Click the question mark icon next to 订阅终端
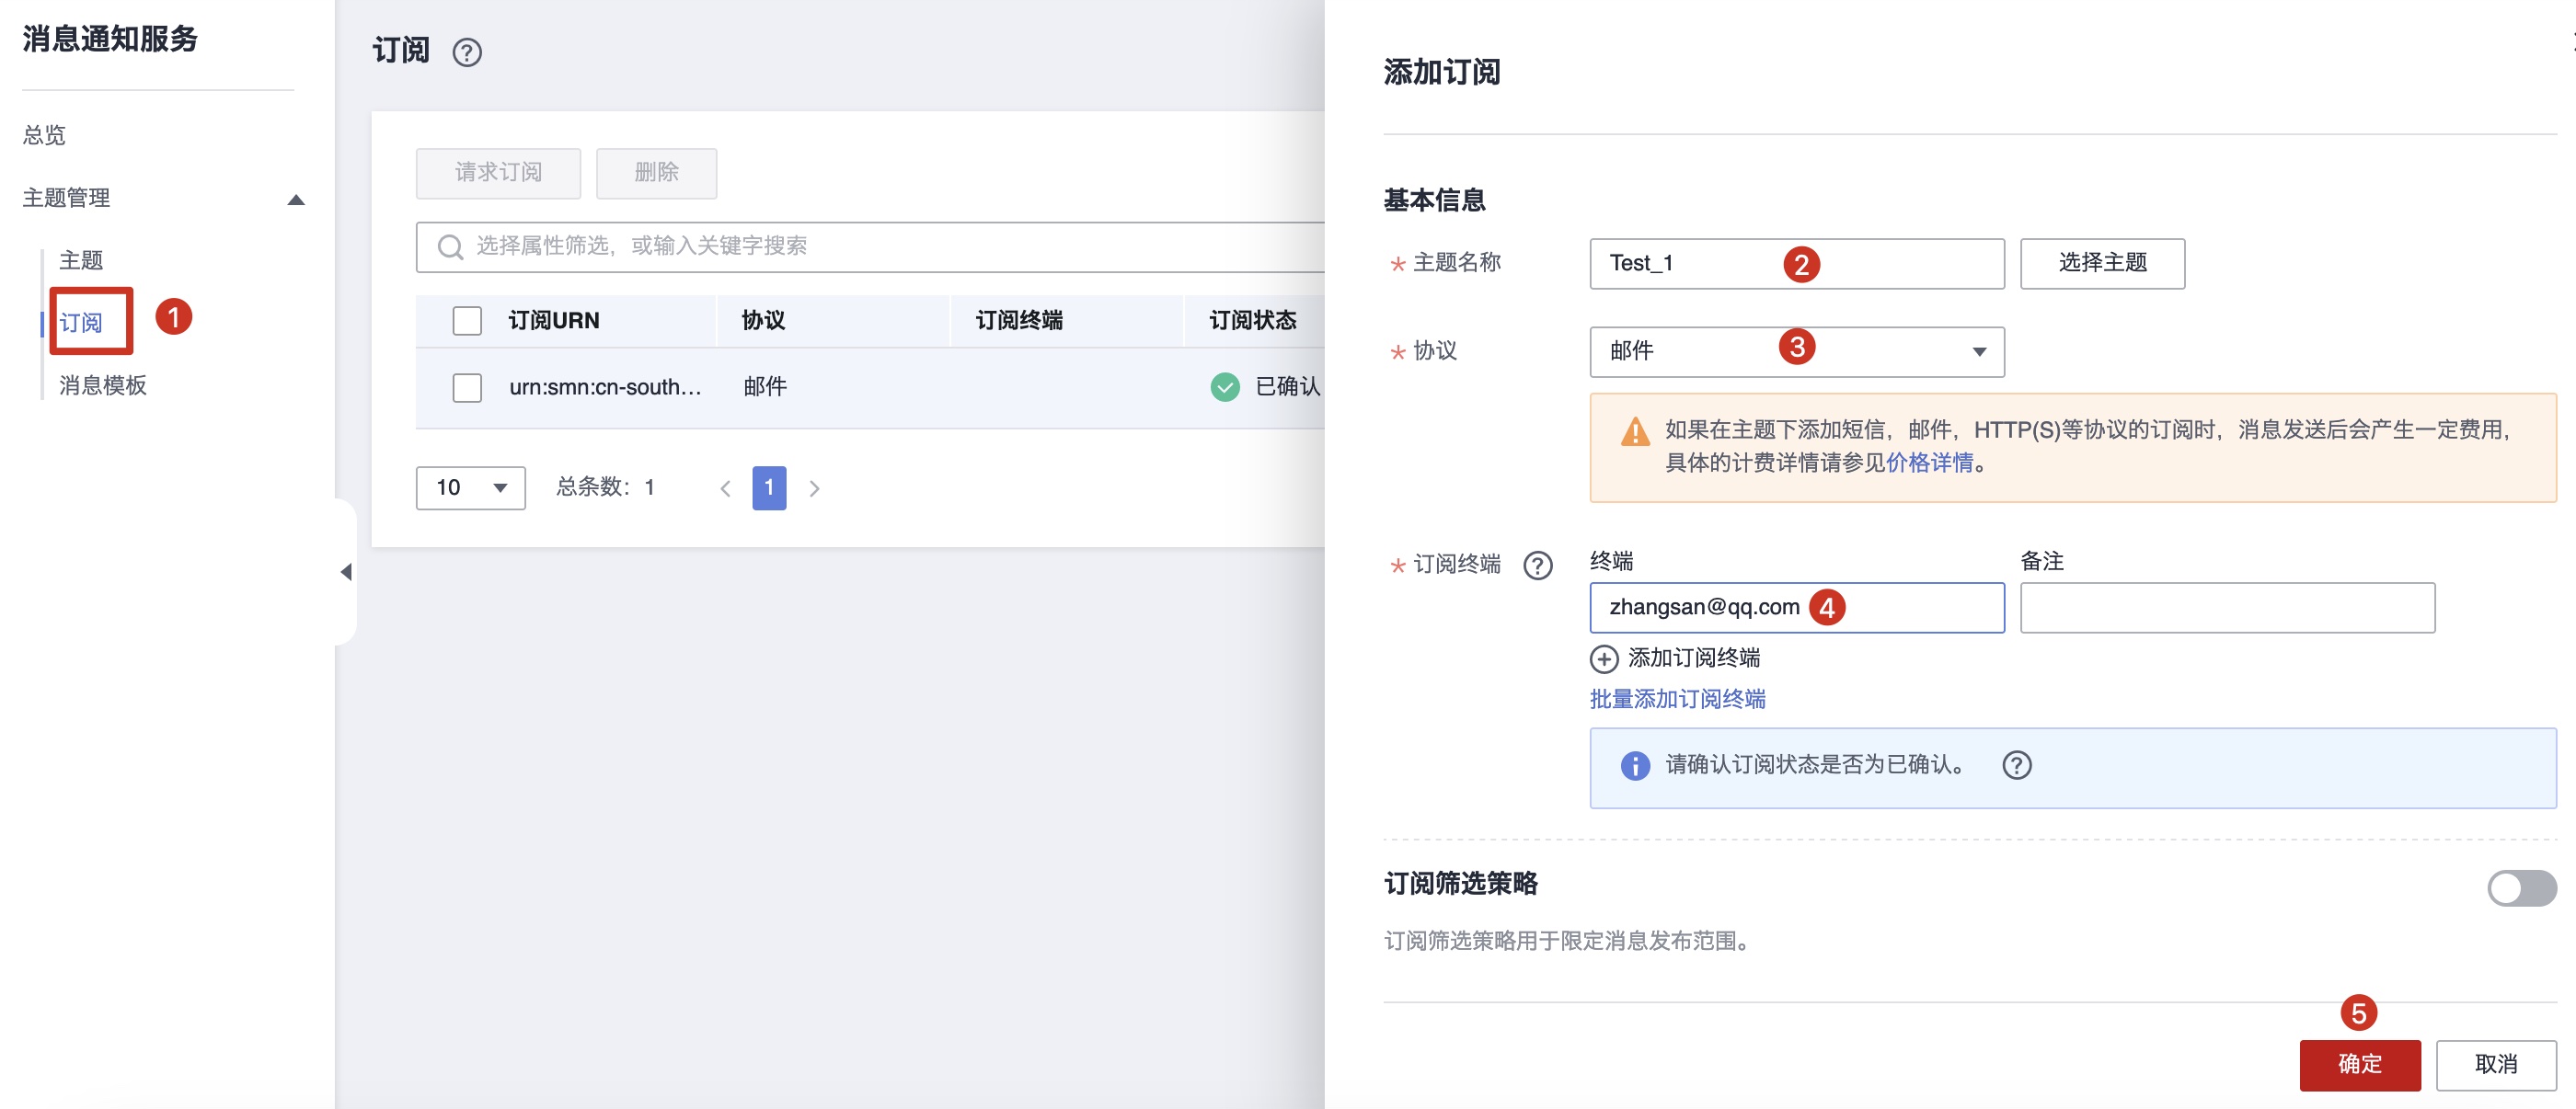 (1537, 566)
